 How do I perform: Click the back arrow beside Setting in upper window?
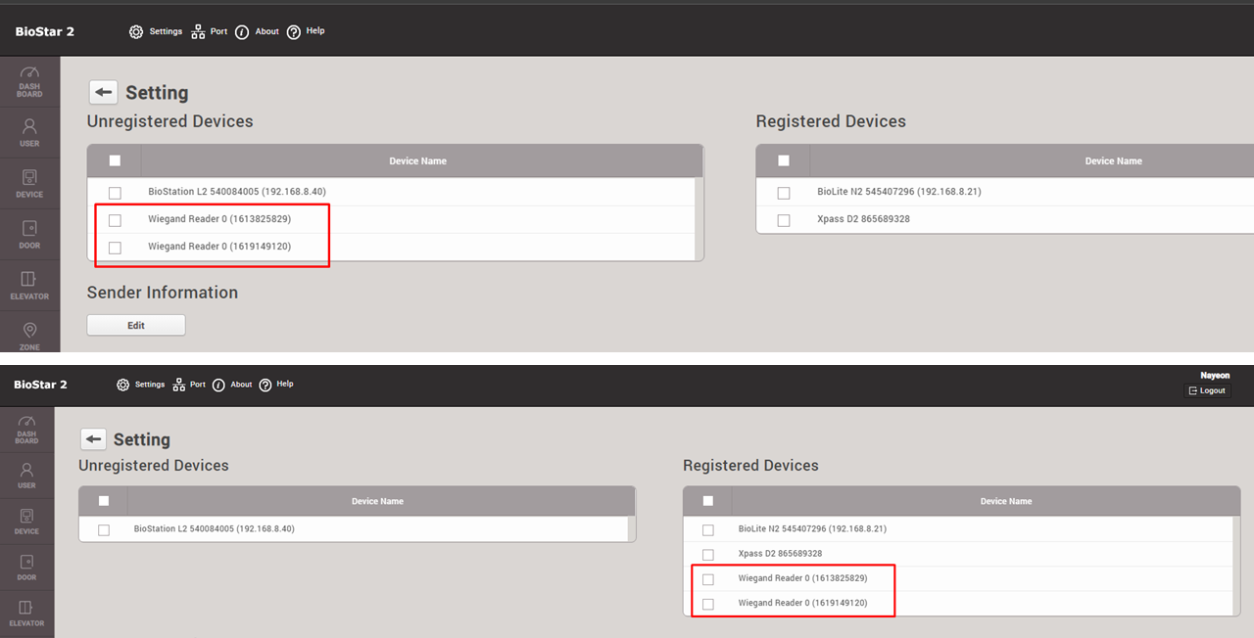[x=104, y=92]
